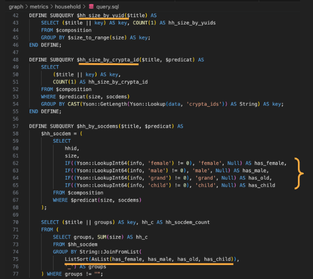Click the chevron after household breadcrumb
Viewport: 313px width, 279px height.
84,7
